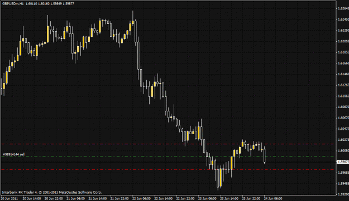
Task: Click the 1.6067 price scale label
Action: [343, 118]
